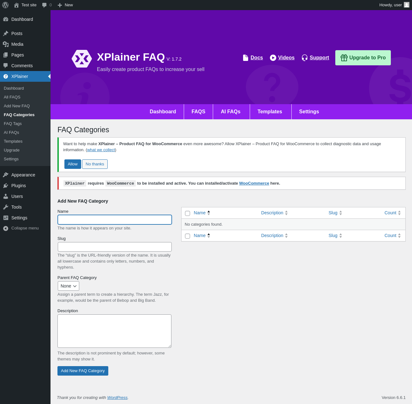The image size is (412, 404).
Task: Click the 'Howdy, user' account text
Action: point(391,5)
